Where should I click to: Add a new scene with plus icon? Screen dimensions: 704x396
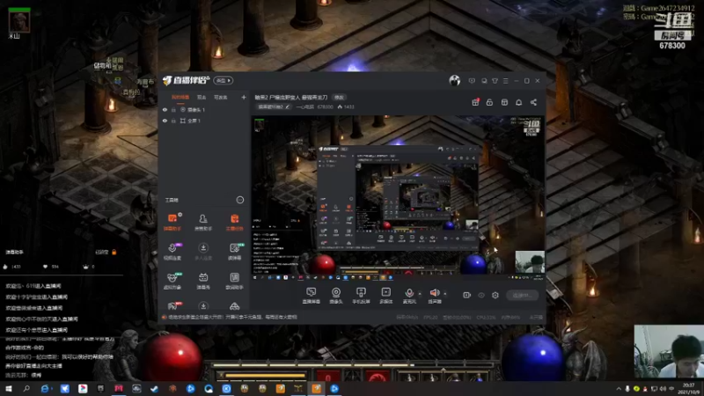point(244,97)
